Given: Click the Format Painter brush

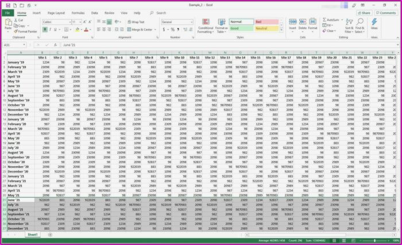Looking at the screenshot, I should pos(16,31).
